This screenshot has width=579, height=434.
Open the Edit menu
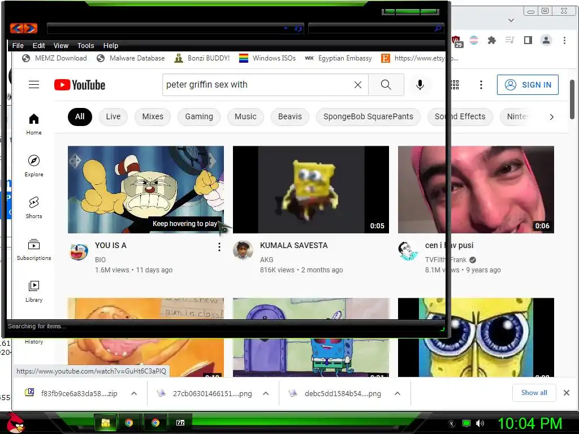[x=38, y=45]
